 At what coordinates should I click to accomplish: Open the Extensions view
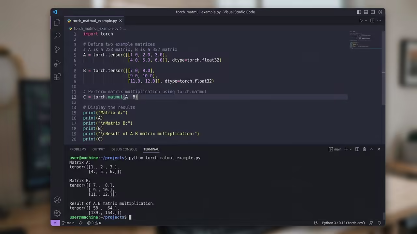click(x=57, y=77)
